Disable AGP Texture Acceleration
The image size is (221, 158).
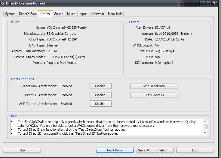100,104
